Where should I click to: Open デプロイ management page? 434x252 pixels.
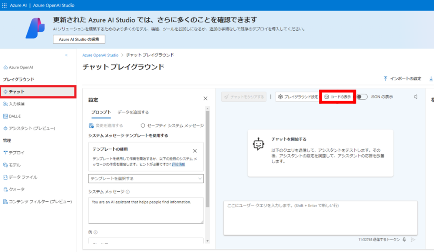click(x=14, y=152)
